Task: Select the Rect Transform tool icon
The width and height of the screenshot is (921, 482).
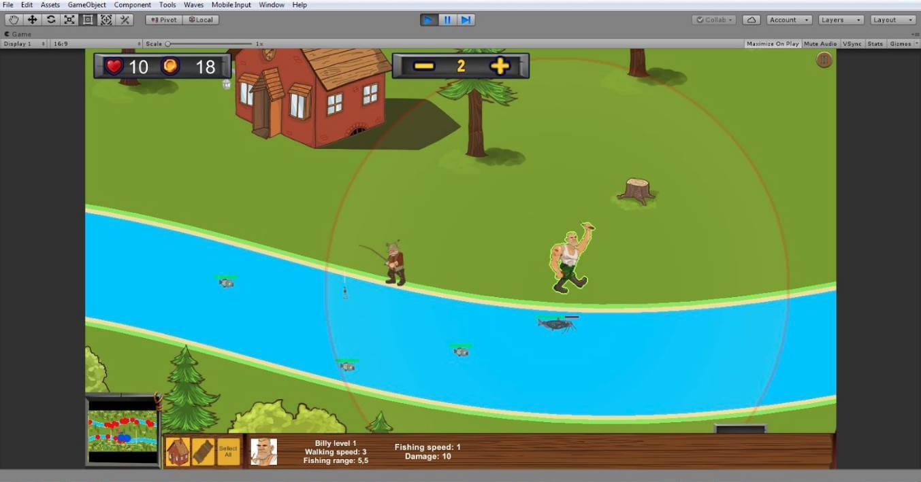Action: pyautogui.click(x=88, y=20)
